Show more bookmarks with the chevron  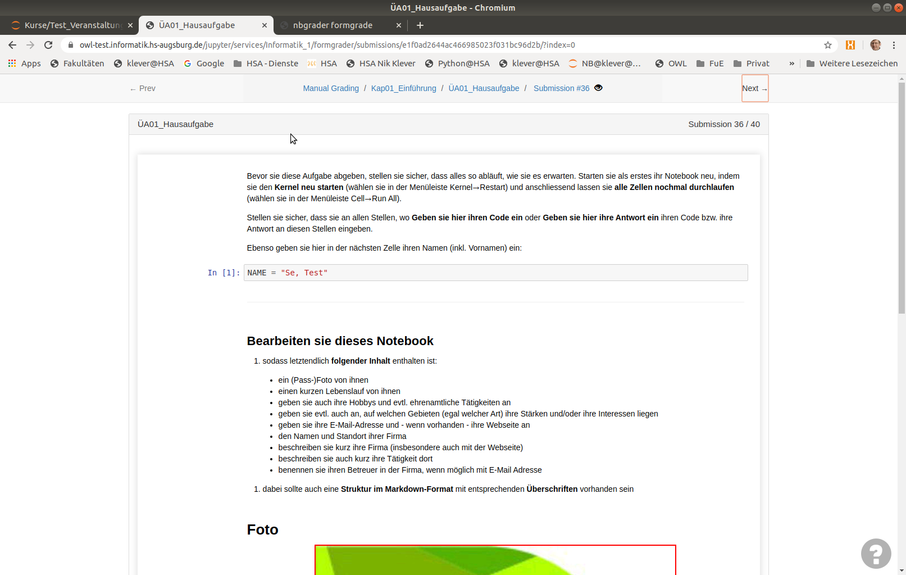pos(792,64)
